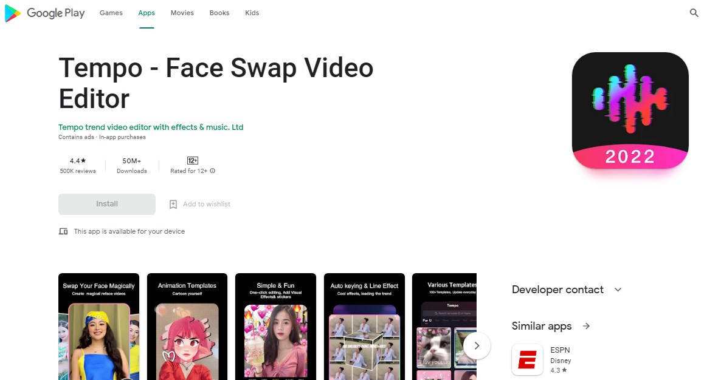The width and height of the screenshot is (707, 380).
Task: Click the Disney developer name under ESPN
Action: [560, 361]
